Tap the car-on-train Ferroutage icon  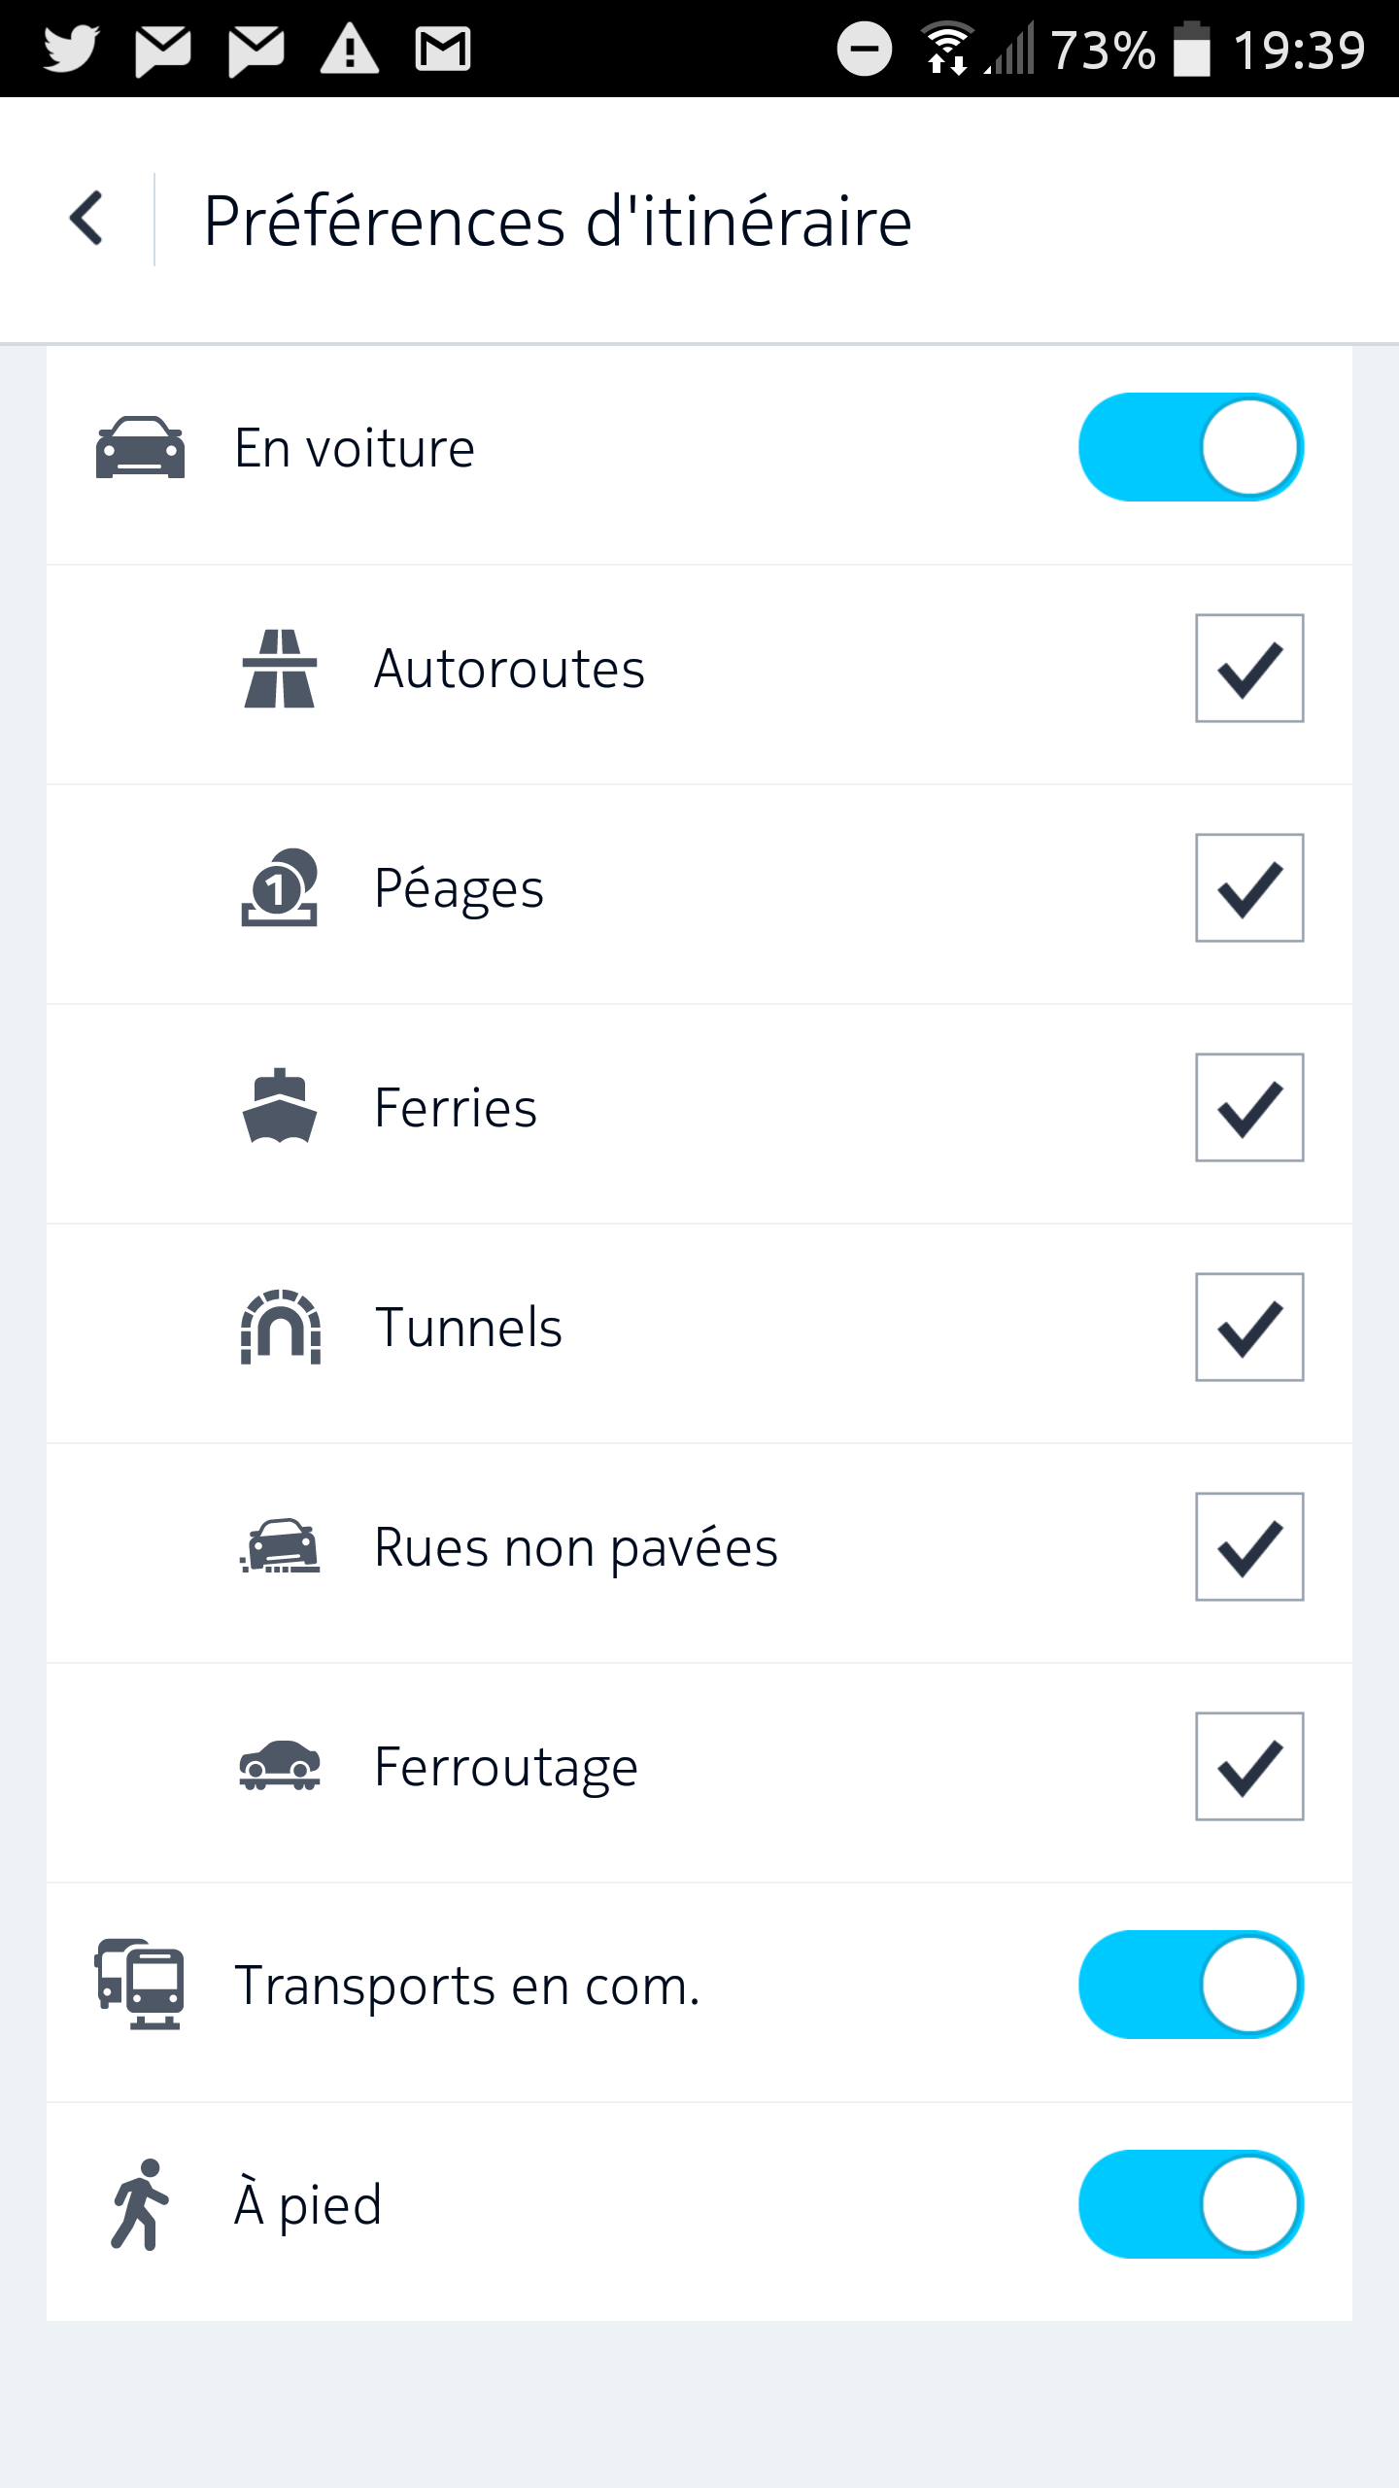[280, 1766]
